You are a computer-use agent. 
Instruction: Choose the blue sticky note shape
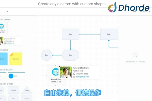point(3,59)
